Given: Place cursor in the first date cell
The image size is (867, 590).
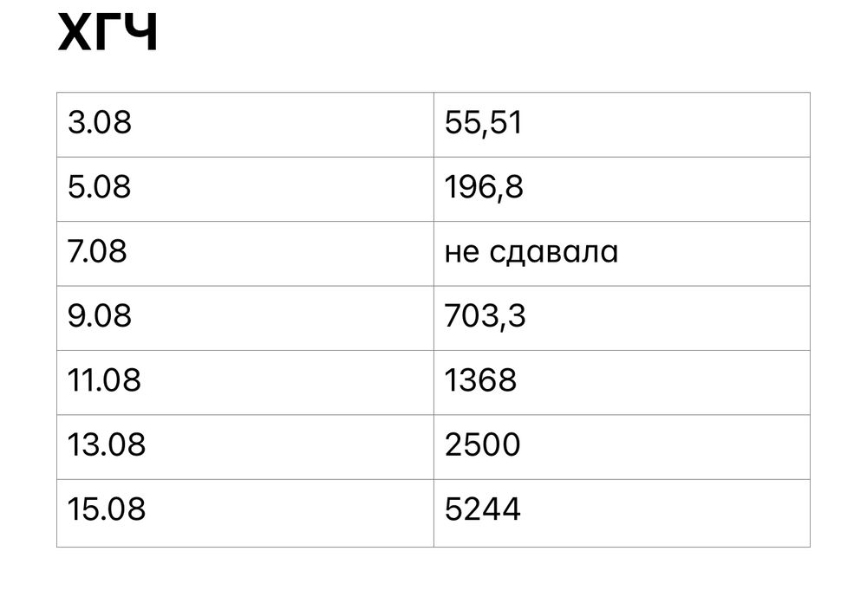Looking at the screenshot, I should 100,124.
